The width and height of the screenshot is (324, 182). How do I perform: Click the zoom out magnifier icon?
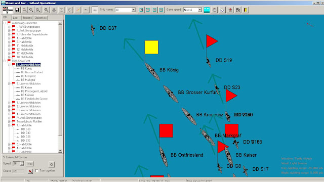(31, 10)
